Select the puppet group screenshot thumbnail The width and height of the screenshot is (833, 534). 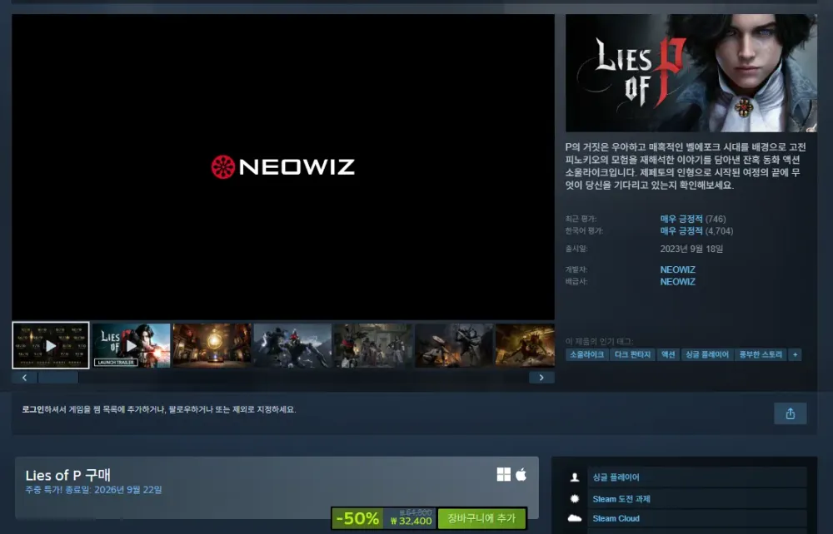click(x=373, y=345)
